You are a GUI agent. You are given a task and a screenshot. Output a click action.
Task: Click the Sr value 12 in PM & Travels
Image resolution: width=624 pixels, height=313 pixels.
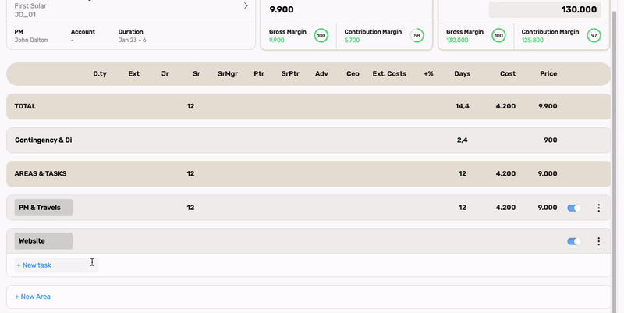[190, 208]
